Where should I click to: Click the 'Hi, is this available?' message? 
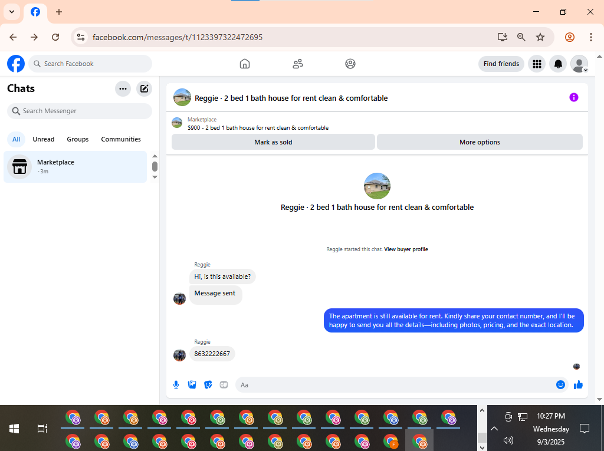click(222, 276)
